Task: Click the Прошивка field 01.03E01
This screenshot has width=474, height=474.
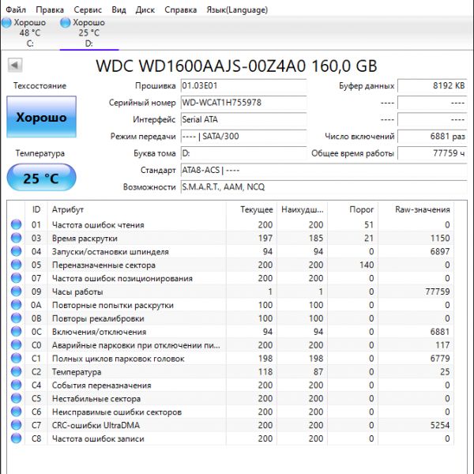Action: (x=243, y=85)
